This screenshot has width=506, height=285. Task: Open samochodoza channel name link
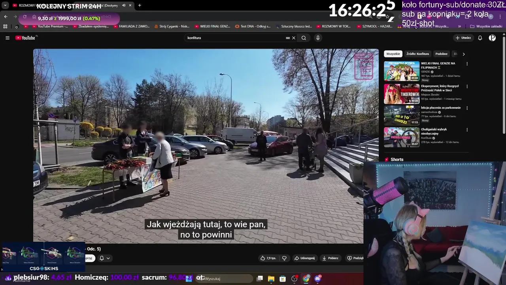pos(429,112)
